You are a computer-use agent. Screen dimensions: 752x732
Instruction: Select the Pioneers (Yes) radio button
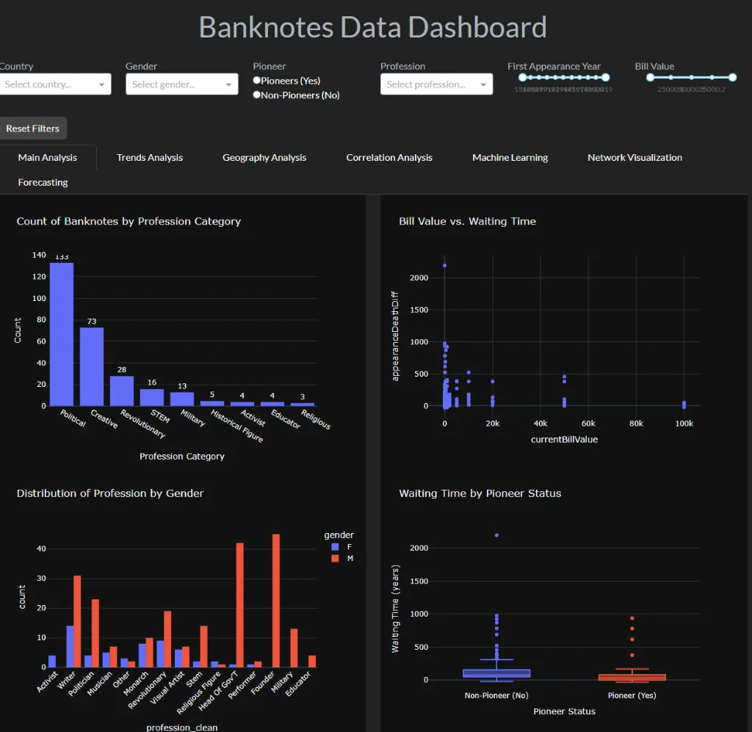point(257,81)
